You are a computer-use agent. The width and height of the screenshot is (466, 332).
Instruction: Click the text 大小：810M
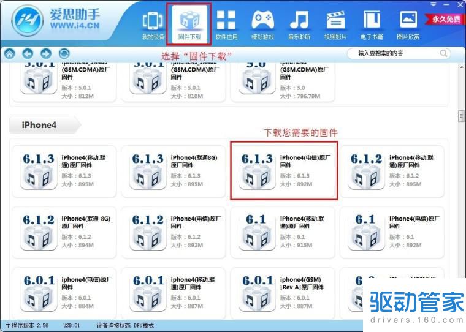[x=187, y=96]
